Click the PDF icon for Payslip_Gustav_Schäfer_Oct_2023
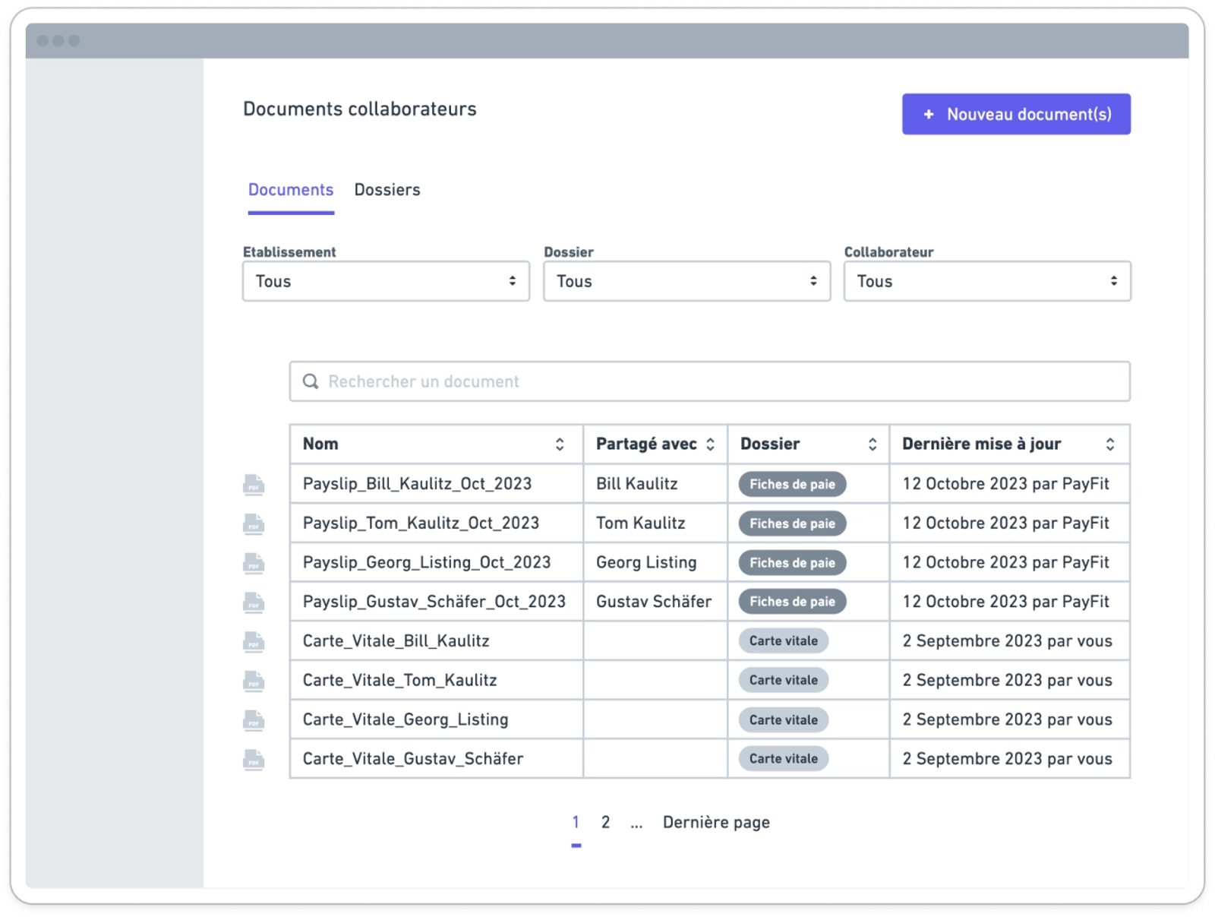Image resolution: width=1215 pixels, height=917 pixels. click(254, 602)
